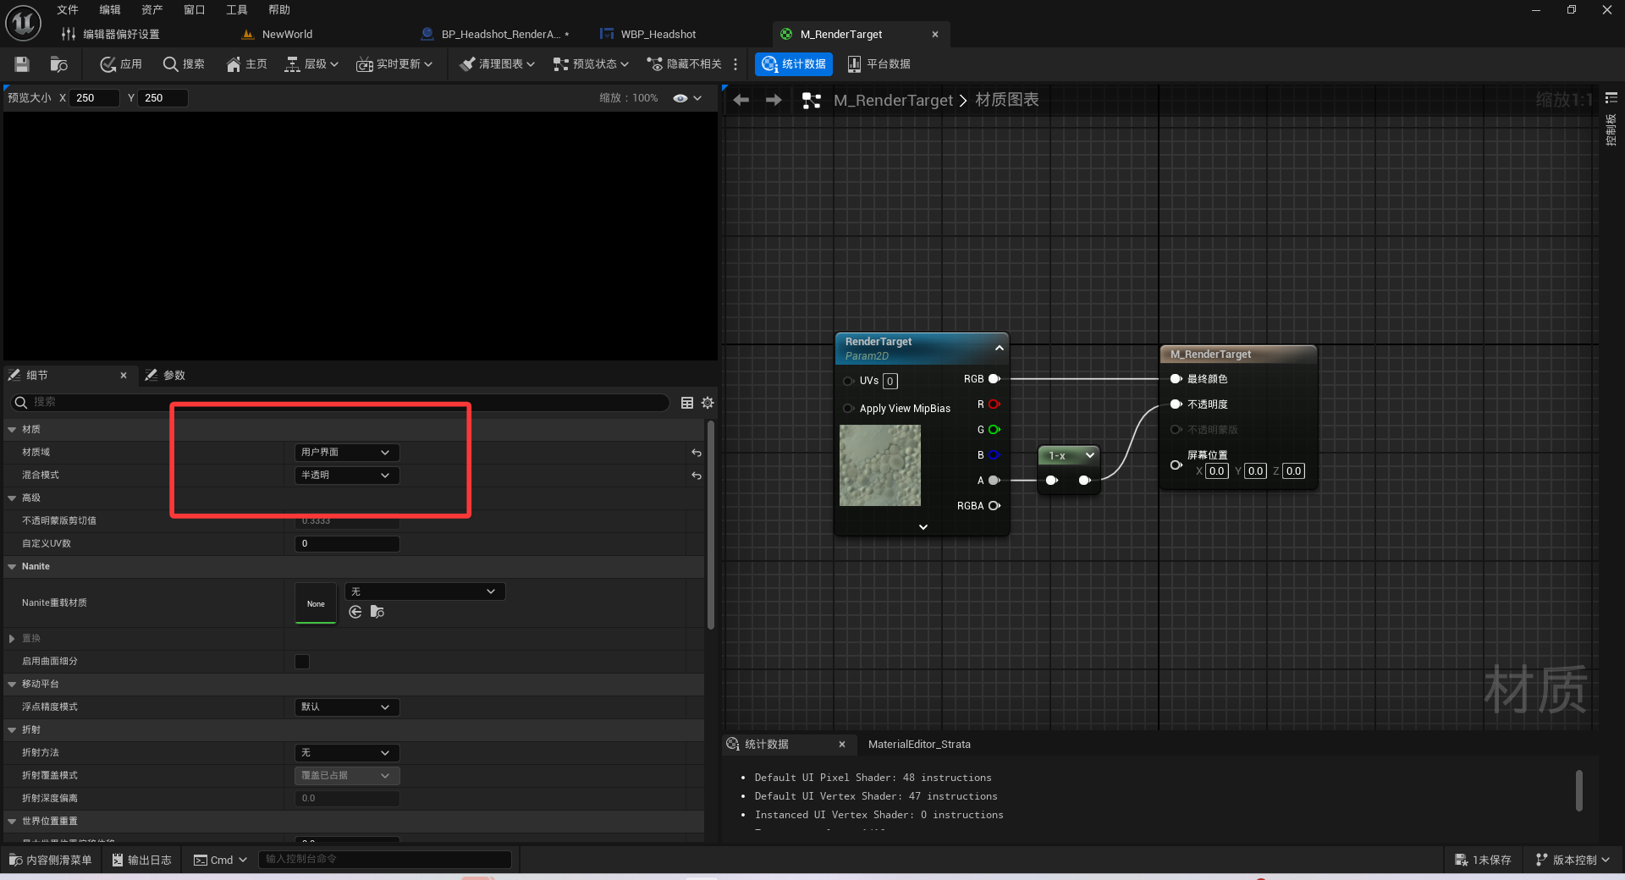The width and height of the screenshot is (1625, 880).
Task: Open the 工具 menu
Action: coord(237,10)
